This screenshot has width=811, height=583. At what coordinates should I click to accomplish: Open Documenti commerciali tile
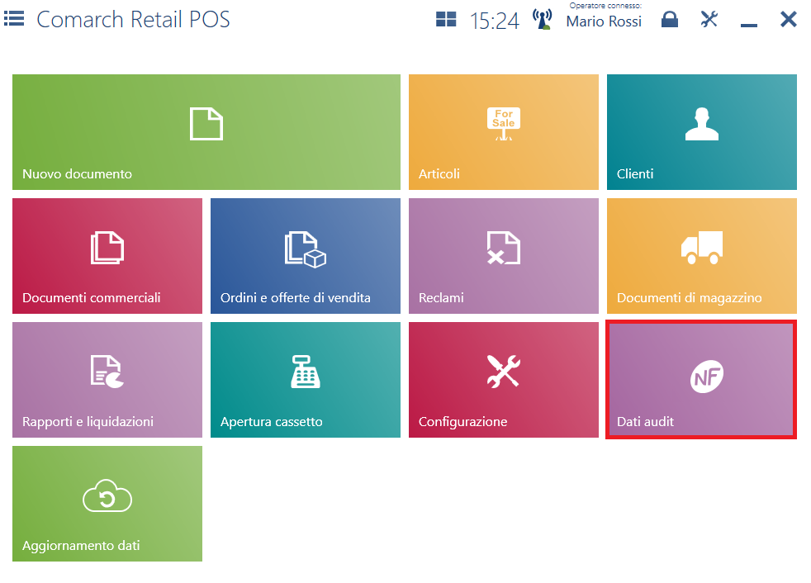[107, 256]
